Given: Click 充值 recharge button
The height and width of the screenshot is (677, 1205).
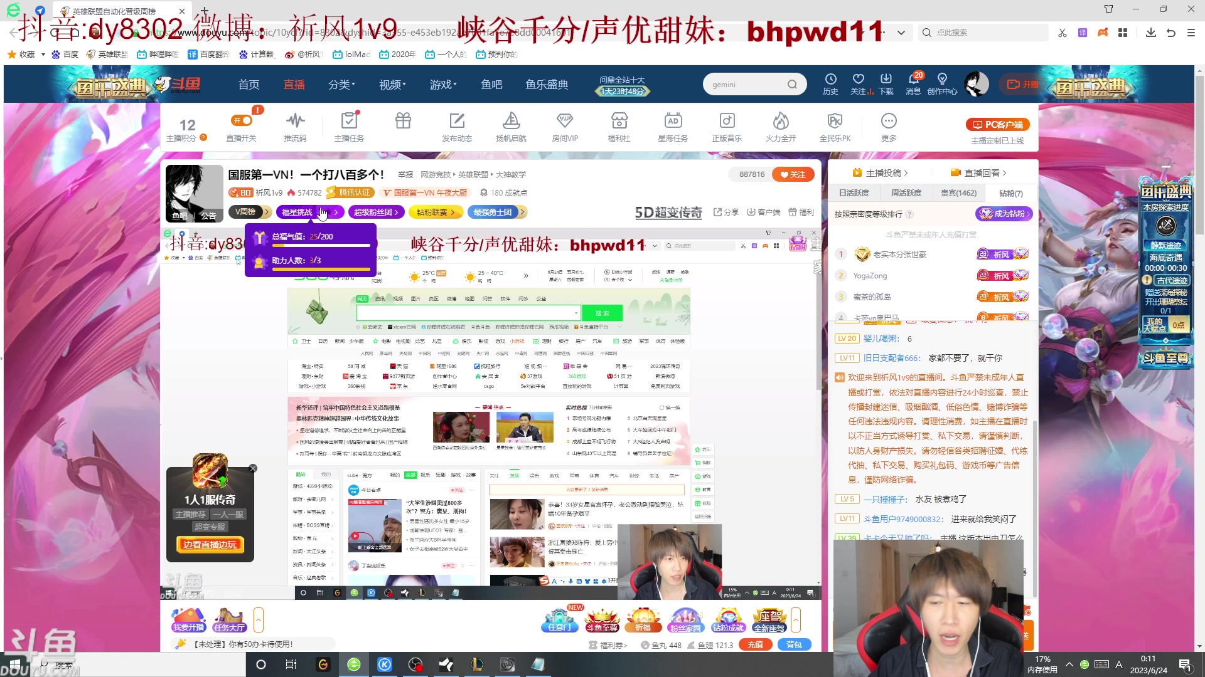Looking at the screenshot, I should tap(755, 644).
